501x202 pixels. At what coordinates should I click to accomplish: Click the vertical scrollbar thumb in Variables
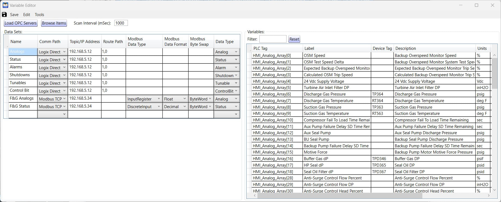[x=494, y=73]
